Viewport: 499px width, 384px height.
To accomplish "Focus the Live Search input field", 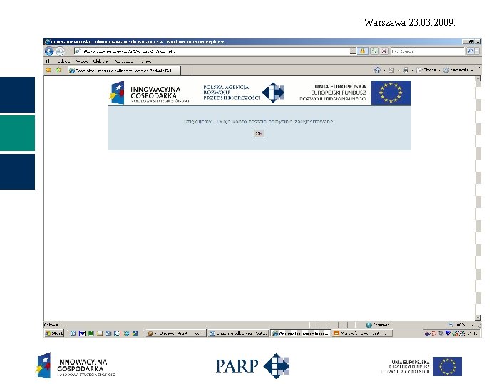I will coord(428,51).
